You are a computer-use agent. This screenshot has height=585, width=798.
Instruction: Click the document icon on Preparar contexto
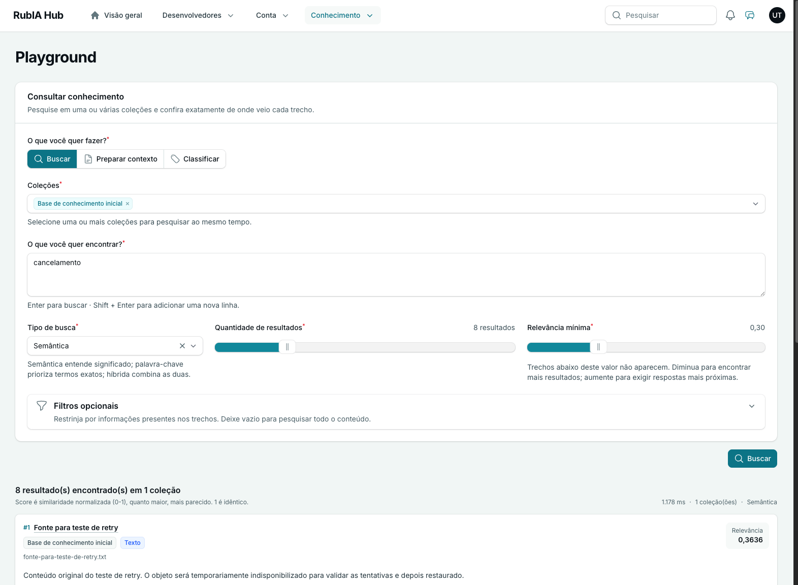pos(88,159)
